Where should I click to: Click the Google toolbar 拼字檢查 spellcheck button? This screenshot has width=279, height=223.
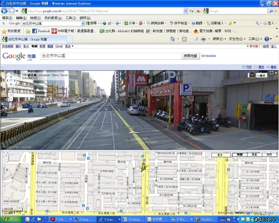click(x=179, y=23)
